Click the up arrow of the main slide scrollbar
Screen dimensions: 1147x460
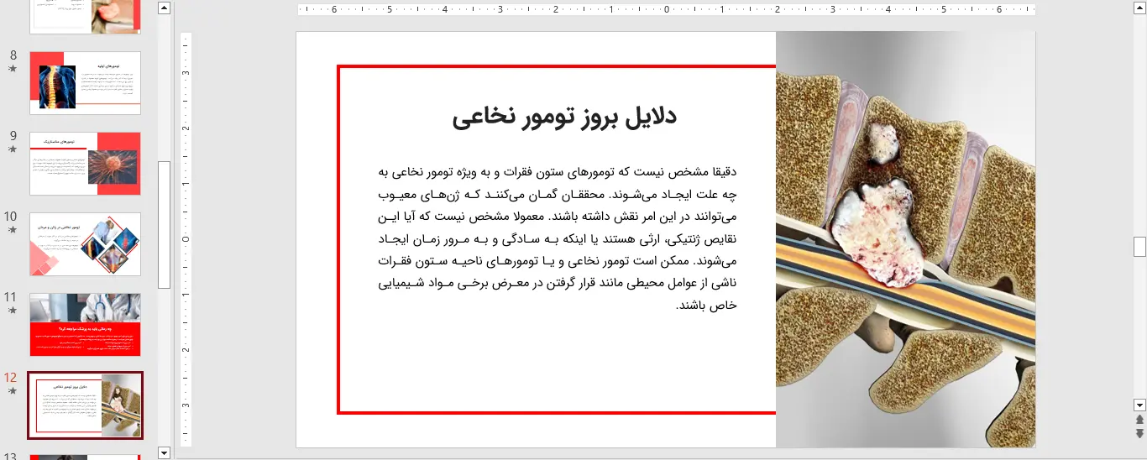tap(1139, 8)
